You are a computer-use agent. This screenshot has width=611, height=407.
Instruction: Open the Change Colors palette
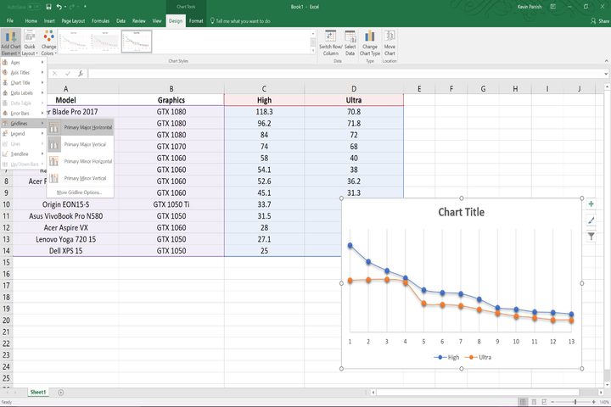(x=48, y=43)
